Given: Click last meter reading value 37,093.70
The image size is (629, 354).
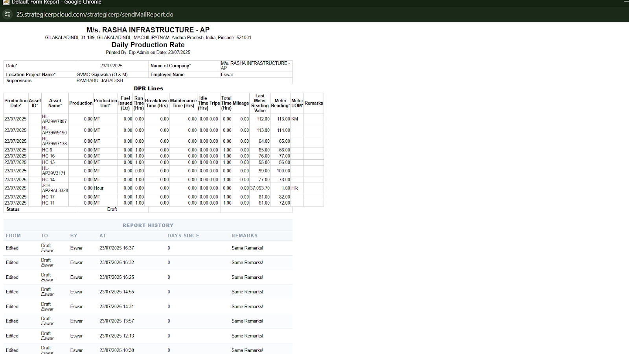Looking at the screenshot, I should 260,188.
